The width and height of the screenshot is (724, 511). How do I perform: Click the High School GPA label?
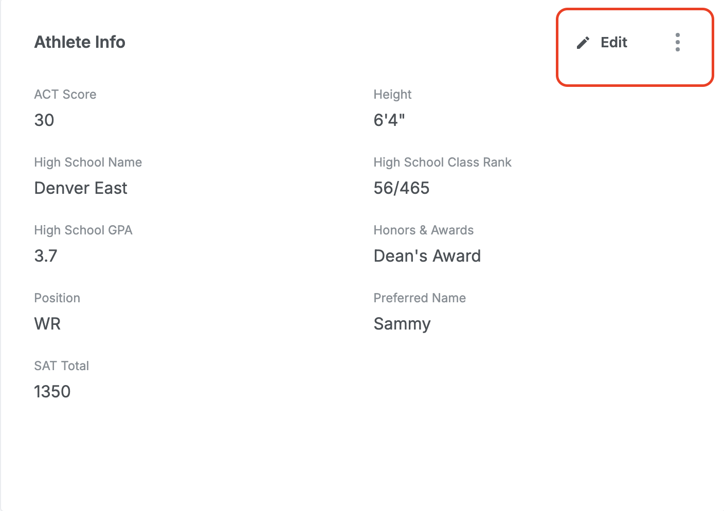click(x=83, y=230)
